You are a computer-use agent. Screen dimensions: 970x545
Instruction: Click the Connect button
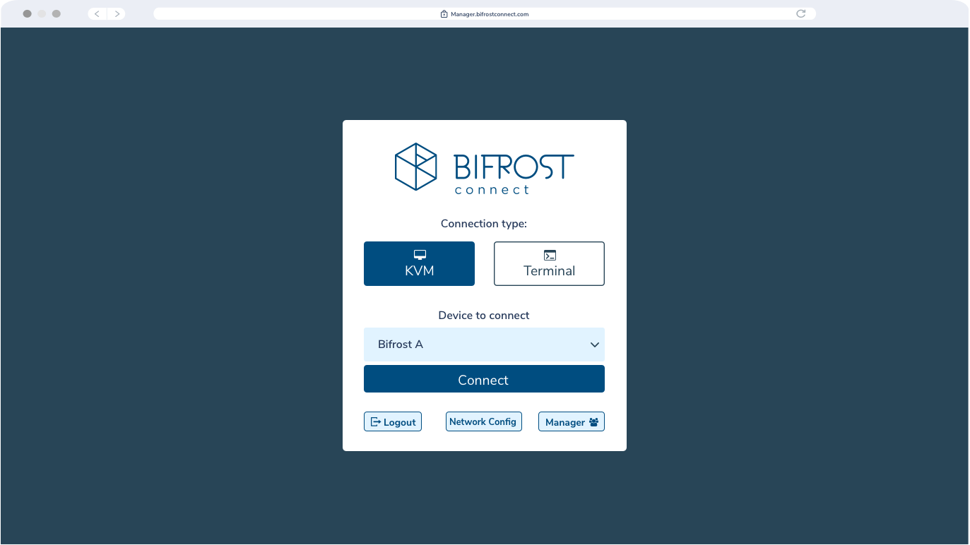484,379
